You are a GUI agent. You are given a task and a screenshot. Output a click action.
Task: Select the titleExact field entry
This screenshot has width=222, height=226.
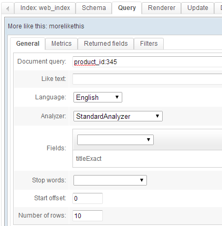tap(89, 159)
